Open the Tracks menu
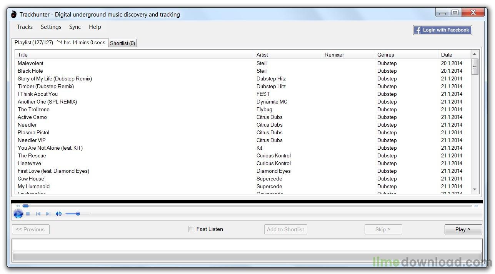Image resolution: width=495 pixels, height=274 pixels. pos(25,27)
